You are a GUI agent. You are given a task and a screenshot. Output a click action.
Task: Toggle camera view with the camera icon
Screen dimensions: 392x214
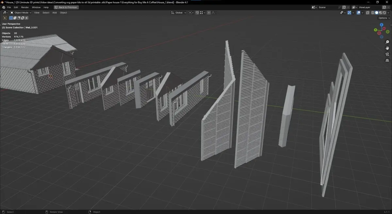point(387,54)
